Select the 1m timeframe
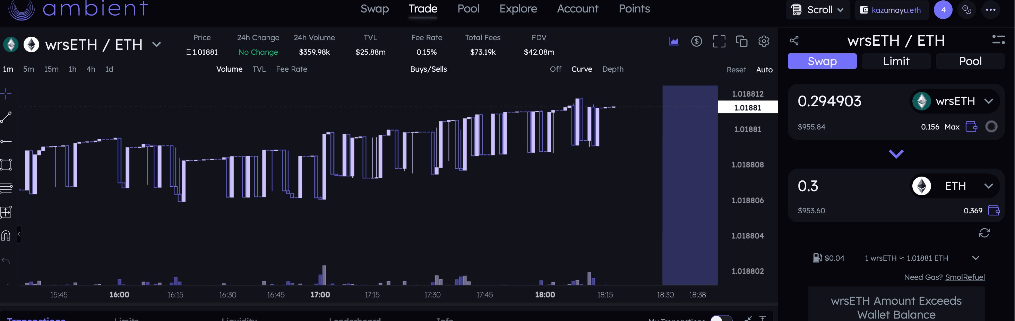Image resolution: width=1015 pixels, height=321 pixels. [x=8, y=69]
